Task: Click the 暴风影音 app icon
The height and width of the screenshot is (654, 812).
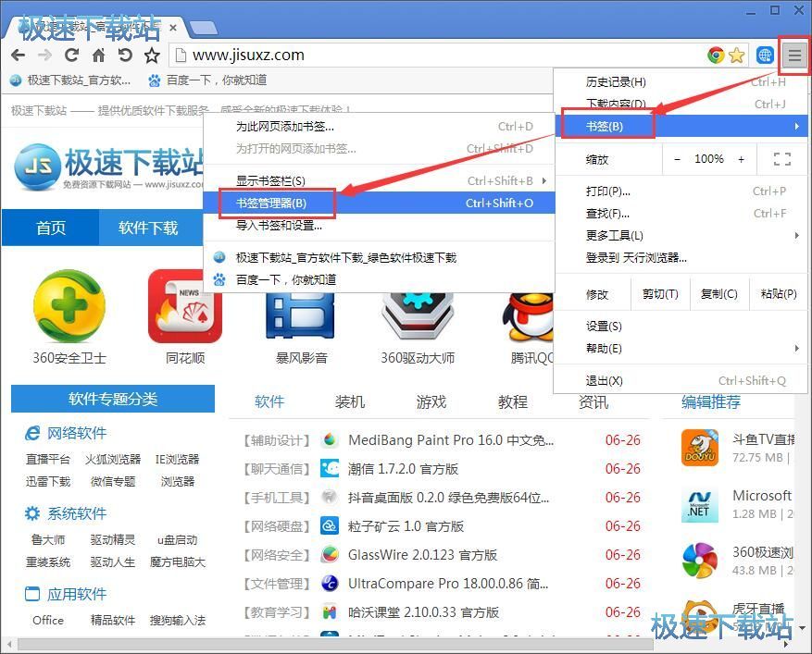Action: (301, 316)
